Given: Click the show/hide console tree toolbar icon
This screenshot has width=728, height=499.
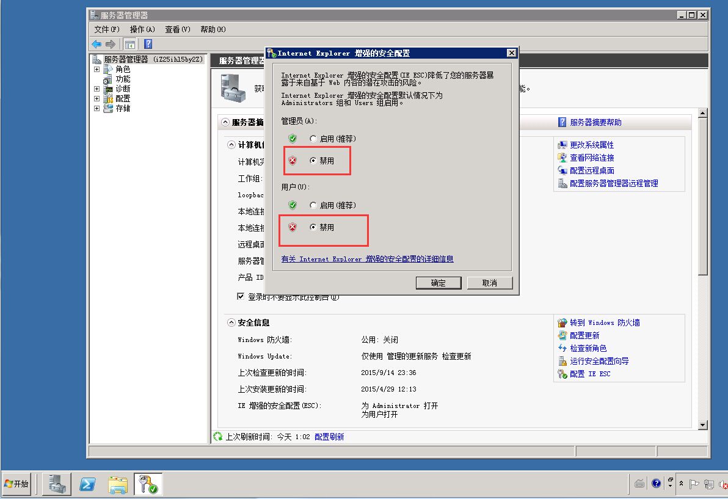Looking at the screenshot, I should tap(129, 44).
